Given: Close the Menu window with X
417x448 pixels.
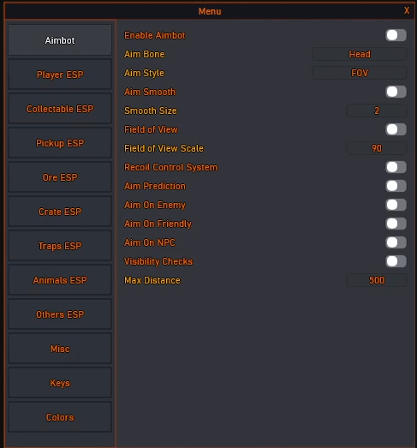Looking at the screenshot, I should [407, 11].
